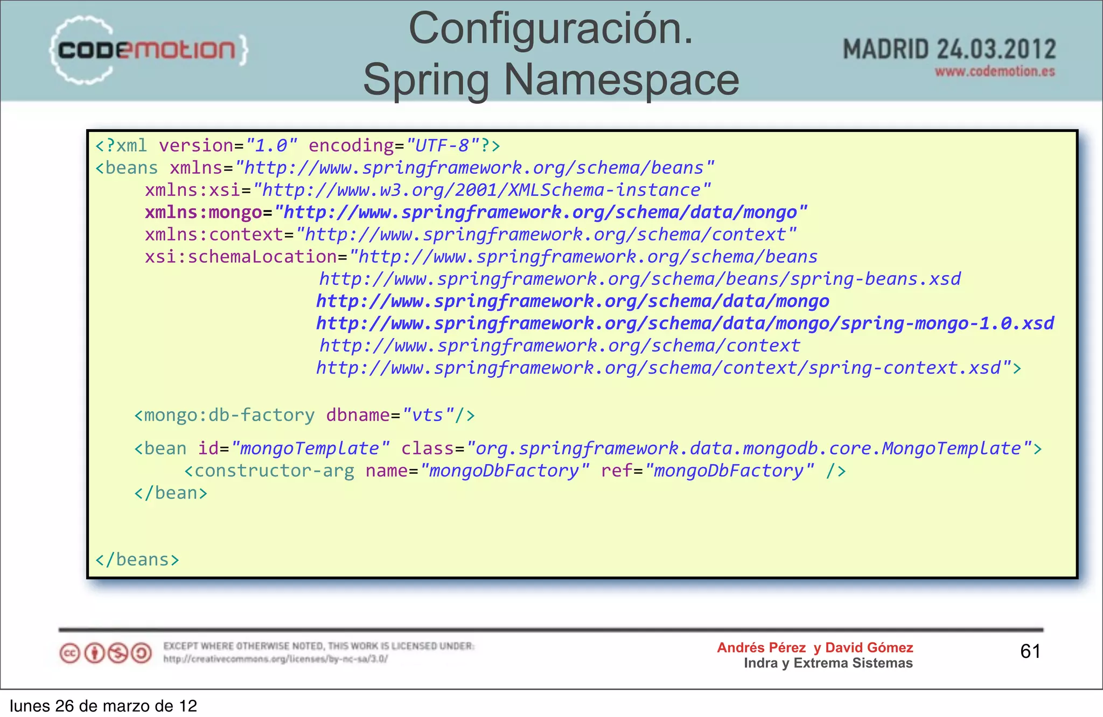Click the schema/context URL line
1103x717 pixels.
(x=560, y=345)
